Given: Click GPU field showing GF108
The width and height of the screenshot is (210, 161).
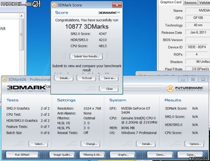Looking at the screenshot, I should (198, 18).
